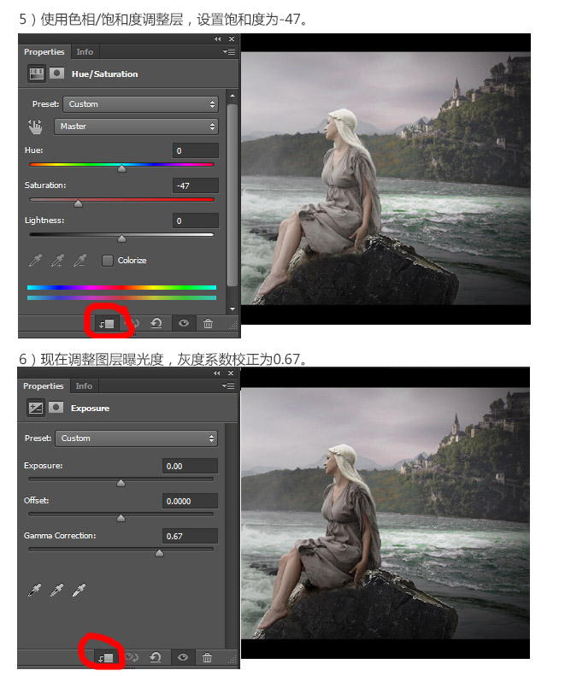The image size is (571, 676).
Task: Click the upper rainbow color bar
Action: 121,287
